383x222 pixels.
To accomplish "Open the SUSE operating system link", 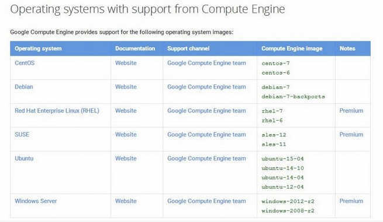I will tap(22, 135).
